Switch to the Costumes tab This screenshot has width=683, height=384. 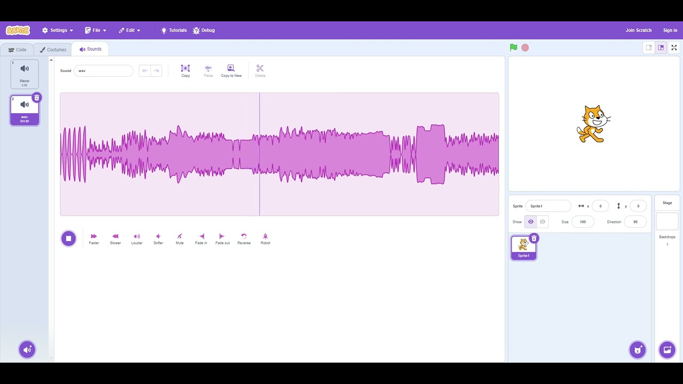pos(53,50)
